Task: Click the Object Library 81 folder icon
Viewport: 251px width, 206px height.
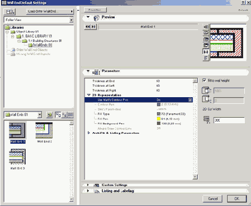Action: (13, 32)
